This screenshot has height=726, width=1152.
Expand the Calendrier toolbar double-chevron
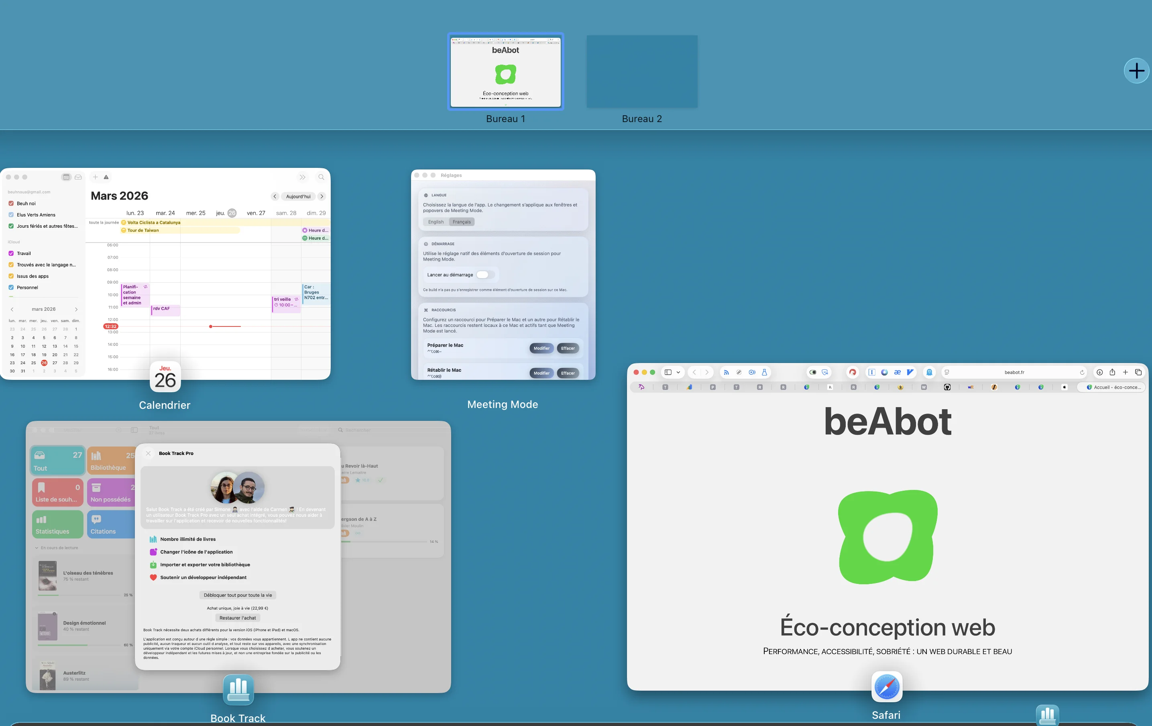click(x=302, y=177)
